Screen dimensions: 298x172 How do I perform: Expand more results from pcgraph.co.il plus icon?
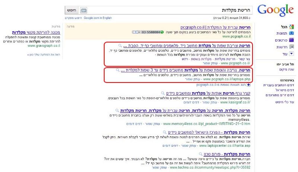[x=248, y=85]
